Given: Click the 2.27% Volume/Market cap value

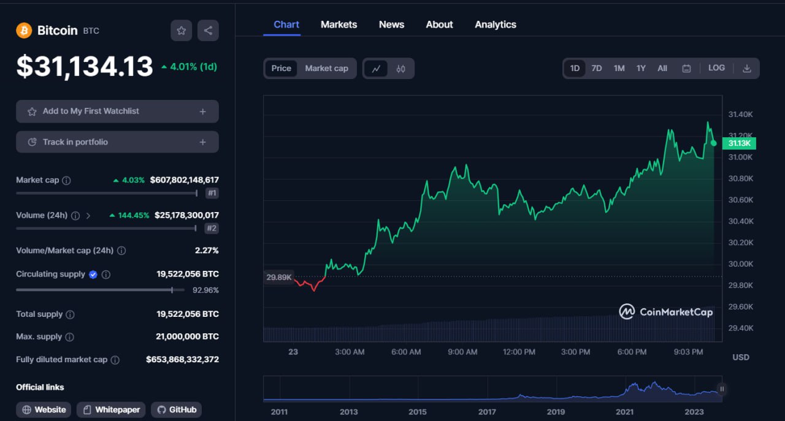Looking at the screenshot, I should point(207,251).
